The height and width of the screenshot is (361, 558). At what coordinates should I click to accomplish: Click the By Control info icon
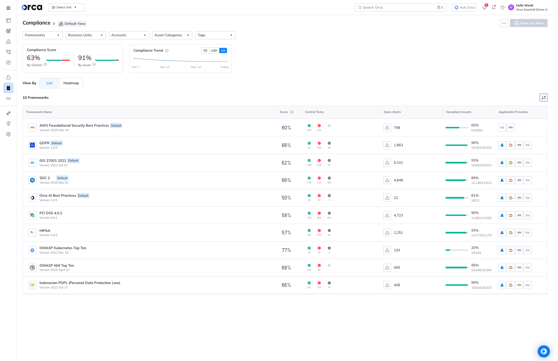(45, 64)
